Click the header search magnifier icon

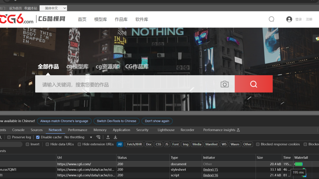point(271,19)
